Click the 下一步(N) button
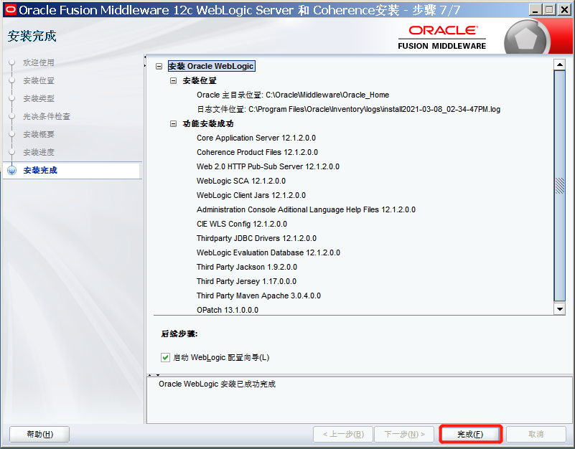 [x=404, y=435]
